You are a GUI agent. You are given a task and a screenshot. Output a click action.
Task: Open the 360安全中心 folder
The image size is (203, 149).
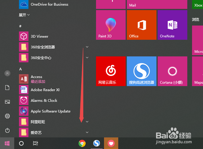tap(54, 58)
